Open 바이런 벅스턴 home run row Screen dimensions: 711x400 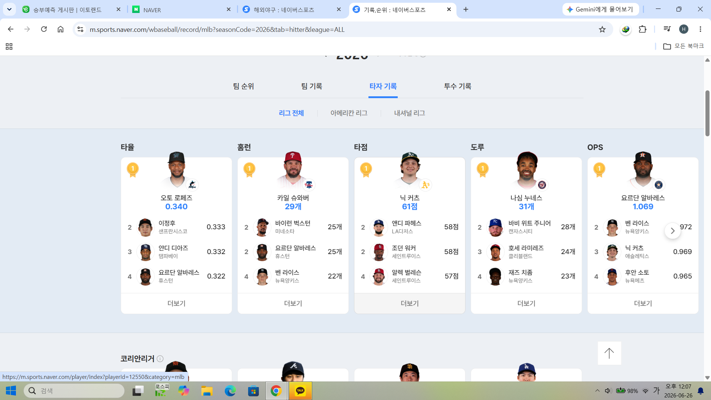[293, 227]
